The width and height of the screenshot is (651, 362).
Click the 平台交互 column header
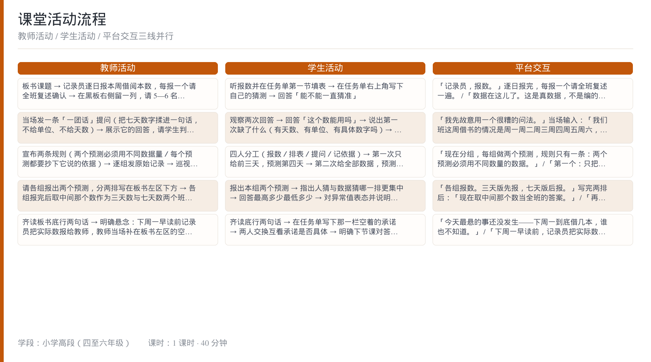(533, 68)
